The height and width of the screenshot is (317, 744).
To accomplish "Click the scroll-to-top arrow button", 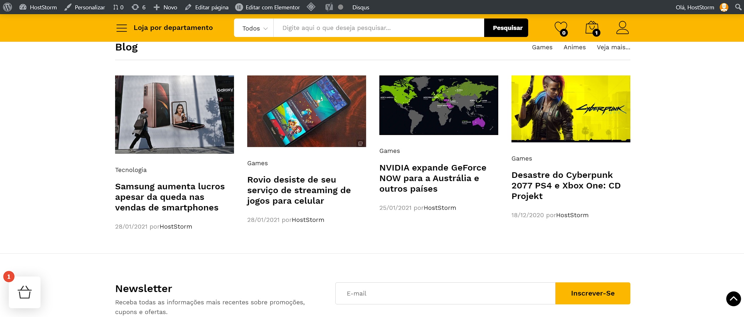I will click(x=733, y=299).
